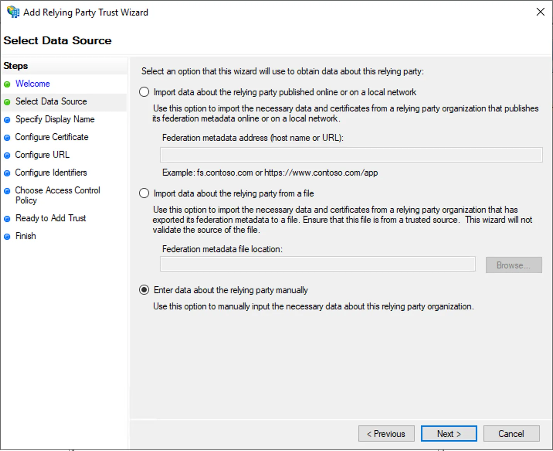Click the blue dot beside Ready to Add Trust
This screenshot has width=553, height=451.
click(x=7, y=219)
